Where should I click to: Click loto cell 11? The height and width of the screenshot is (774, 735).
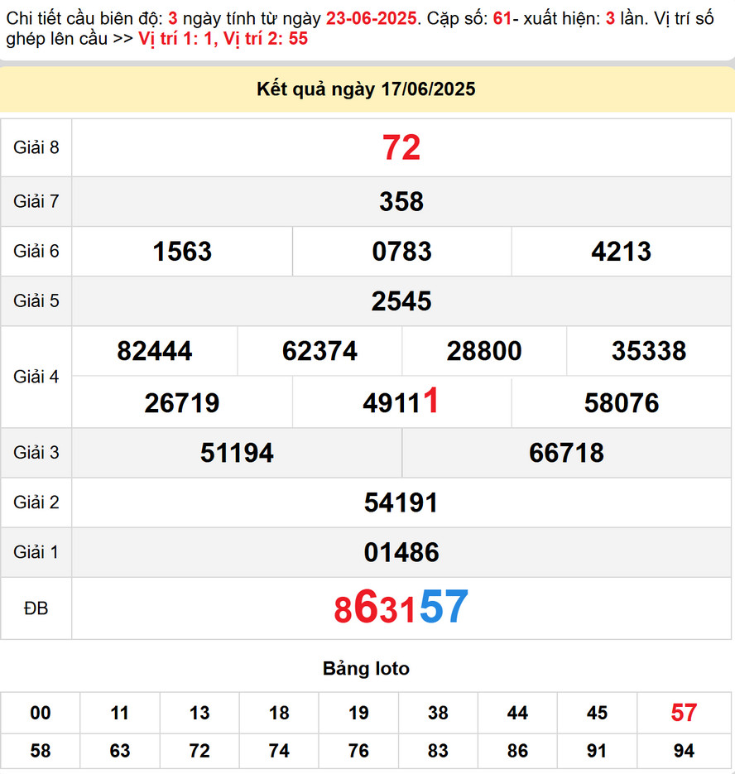(120, 713)
